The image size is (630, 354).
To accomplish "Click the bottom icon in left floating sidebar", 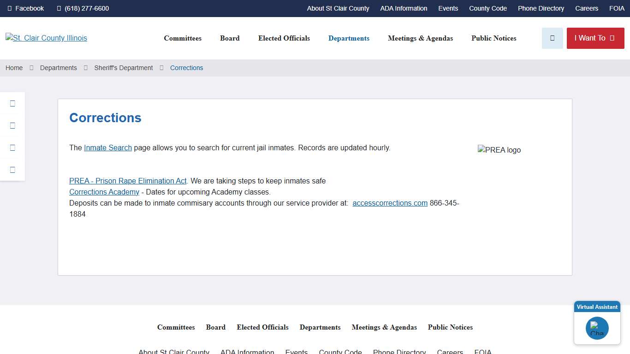I will (12, 170).
